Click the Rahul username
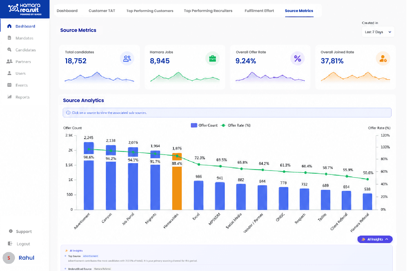This screenshot has height=271, width=407. (26, 258)
